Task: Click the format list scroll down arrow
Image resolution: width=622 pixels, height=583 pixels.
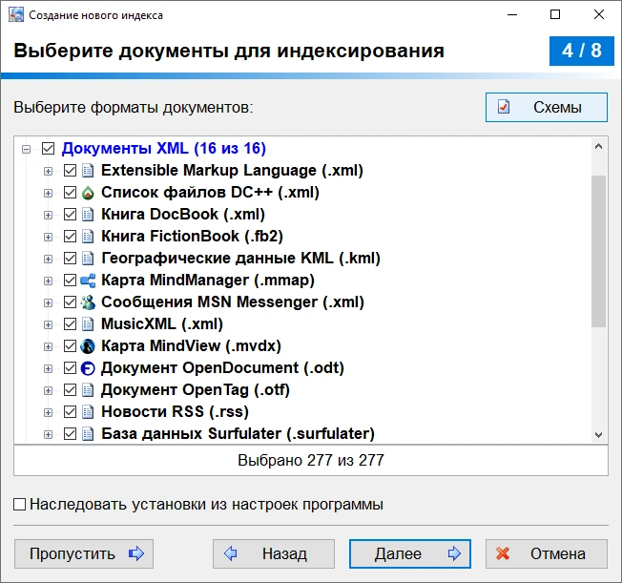Action: tap(598, 434)
